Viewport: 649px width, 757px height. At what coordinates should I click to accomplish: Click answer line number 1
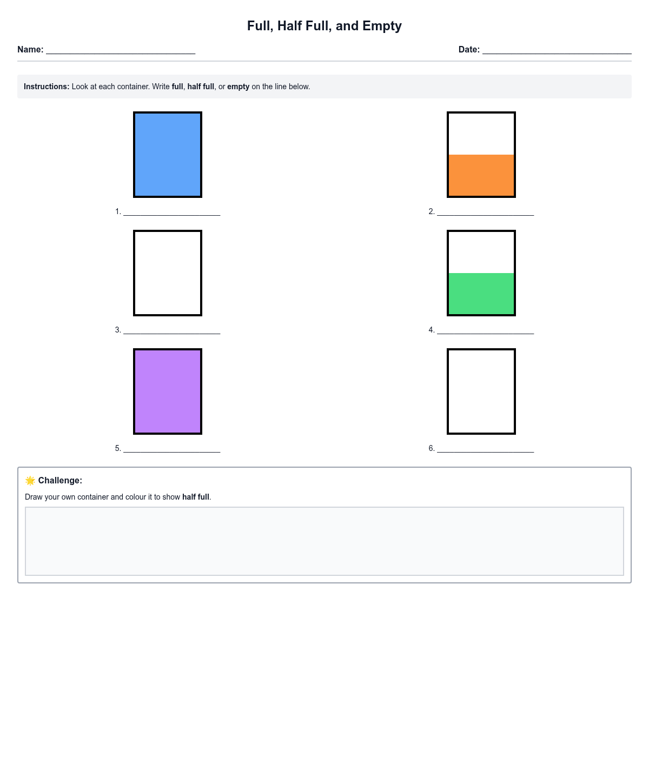pyautogui.click(x=171, y=211)
